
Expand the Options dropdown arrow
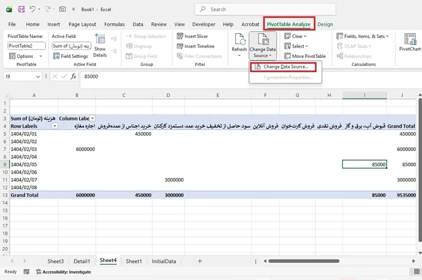41,56
